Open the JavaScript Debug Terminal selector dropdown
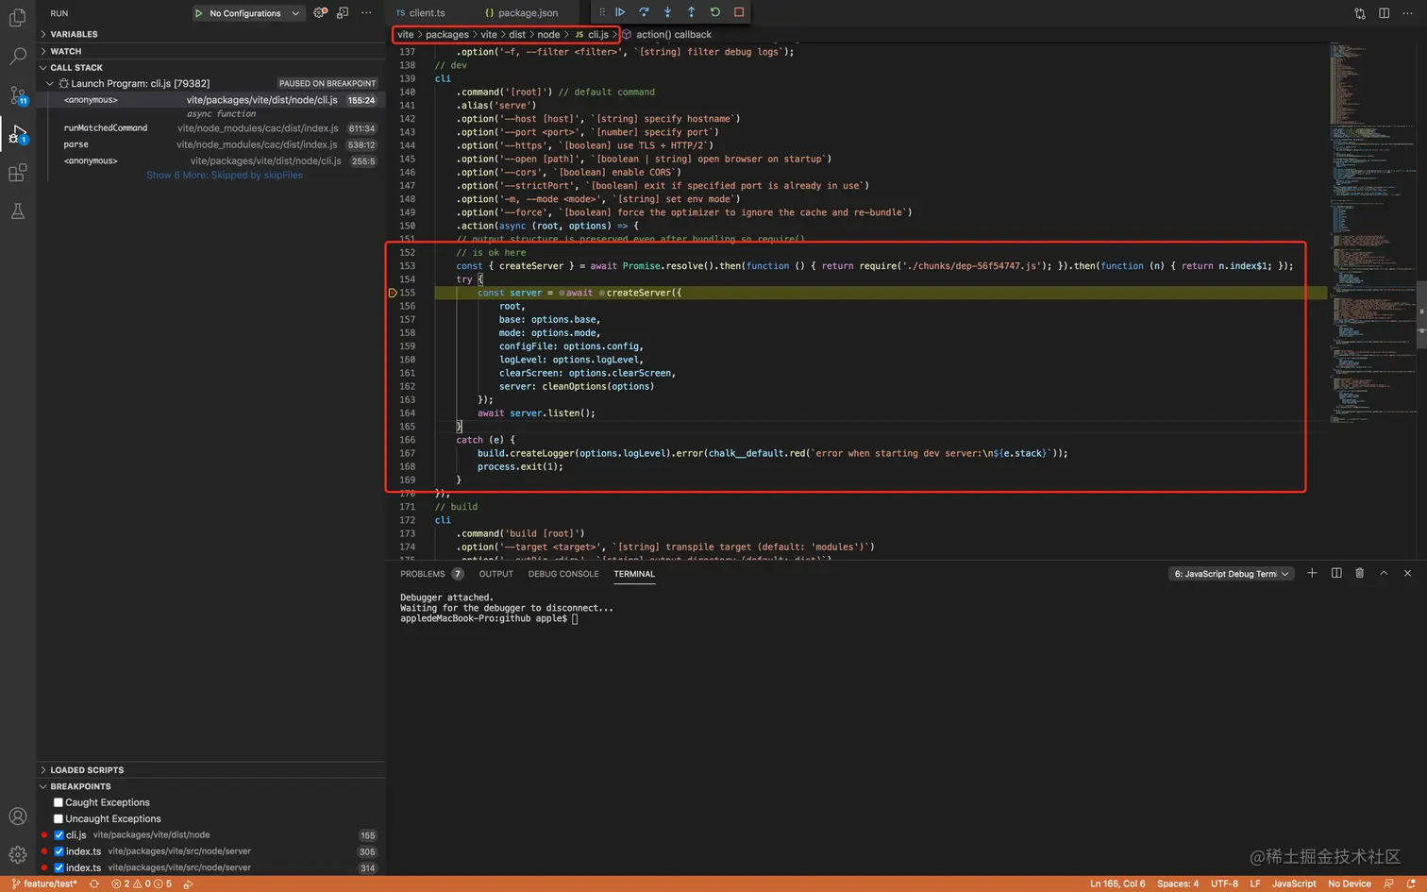This screenshot has height=892, width=1427. click(1231, 574)
